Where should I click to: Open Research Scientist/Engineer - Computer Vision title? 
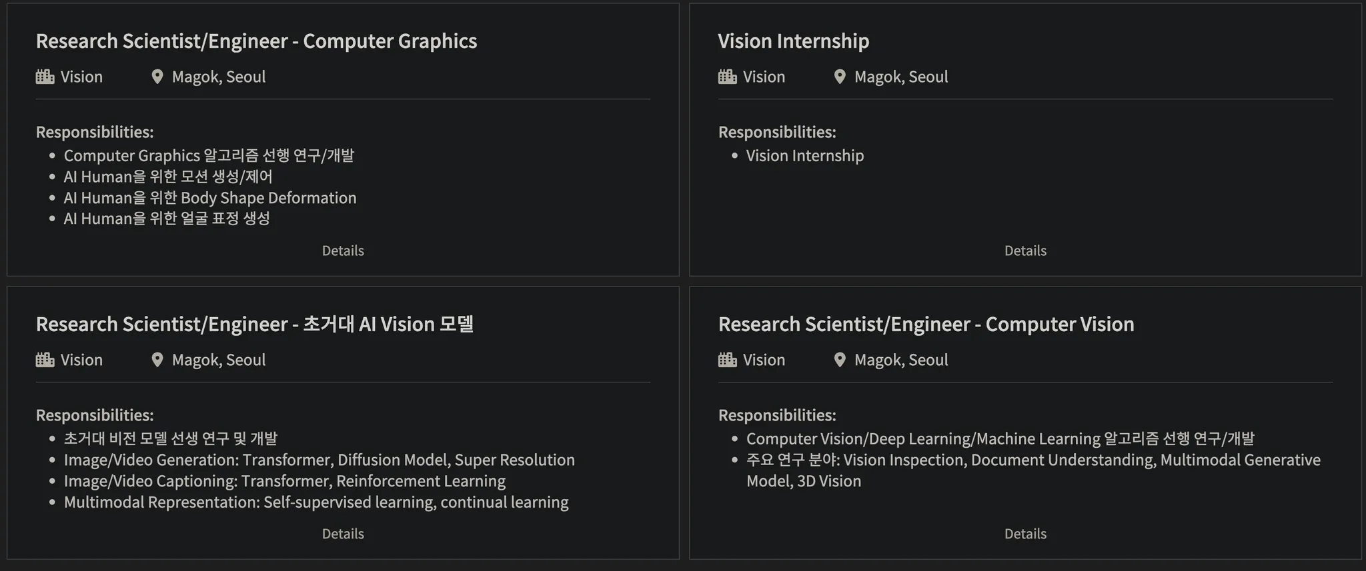pyautogui.click(x=926, y=324)
